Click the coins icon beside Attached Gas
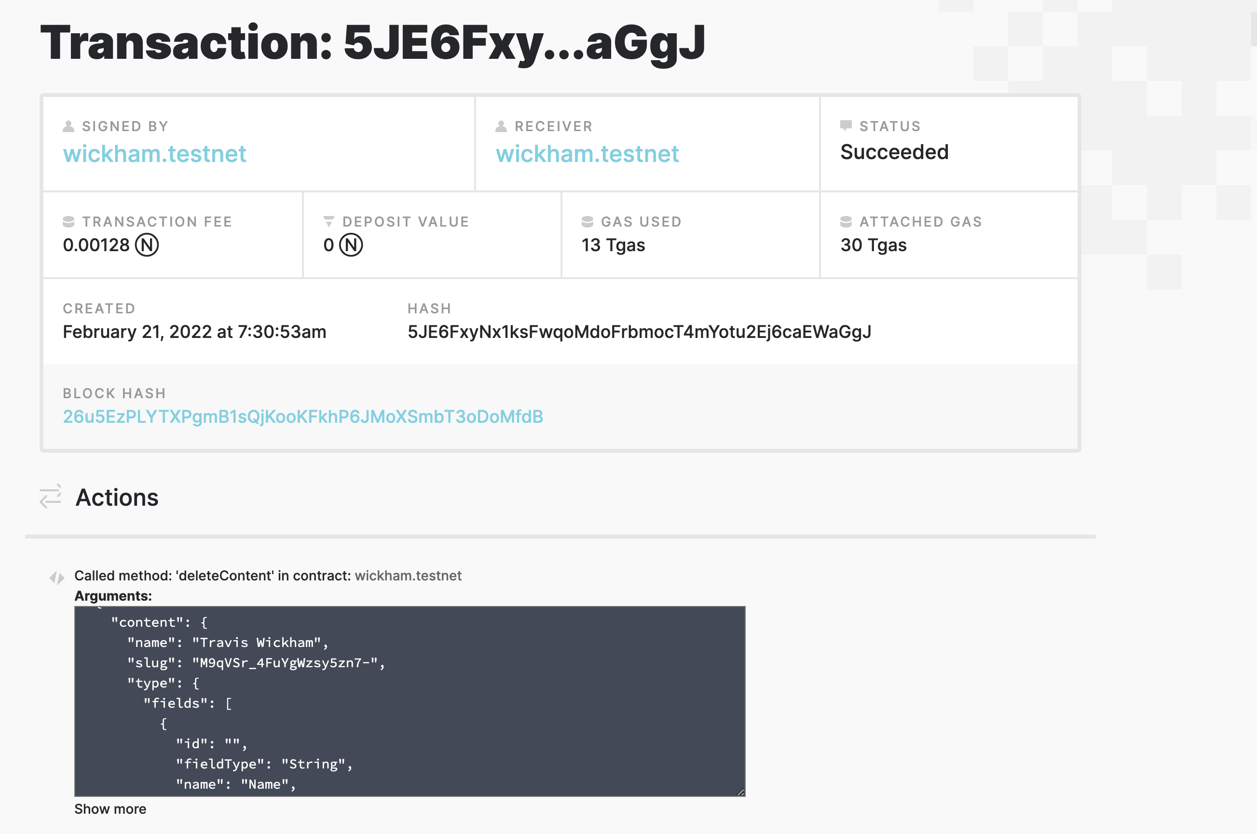 click(x=846, y=221)
